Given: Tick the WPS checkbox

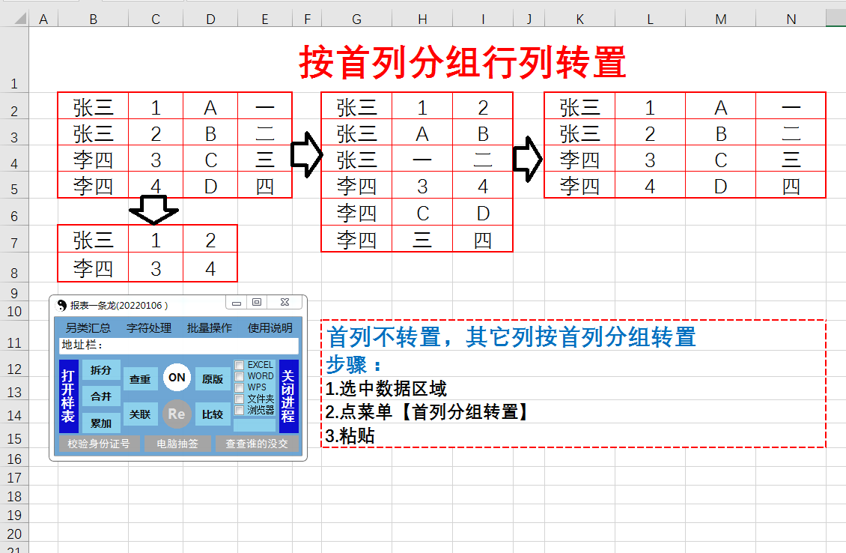Looking at the screenshot, I should coord(239,387).
